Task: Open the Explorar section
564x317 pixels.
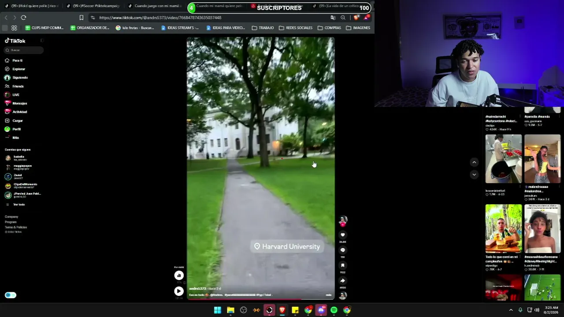Action: 15,69
